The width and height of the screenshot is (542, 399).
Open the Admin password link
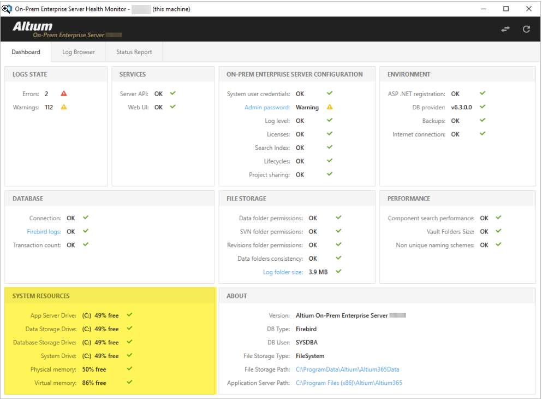click(x=267, y=107)
